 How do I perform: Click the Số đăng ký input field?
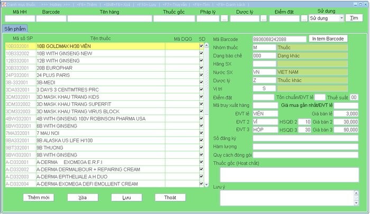[x=306, y=138]
